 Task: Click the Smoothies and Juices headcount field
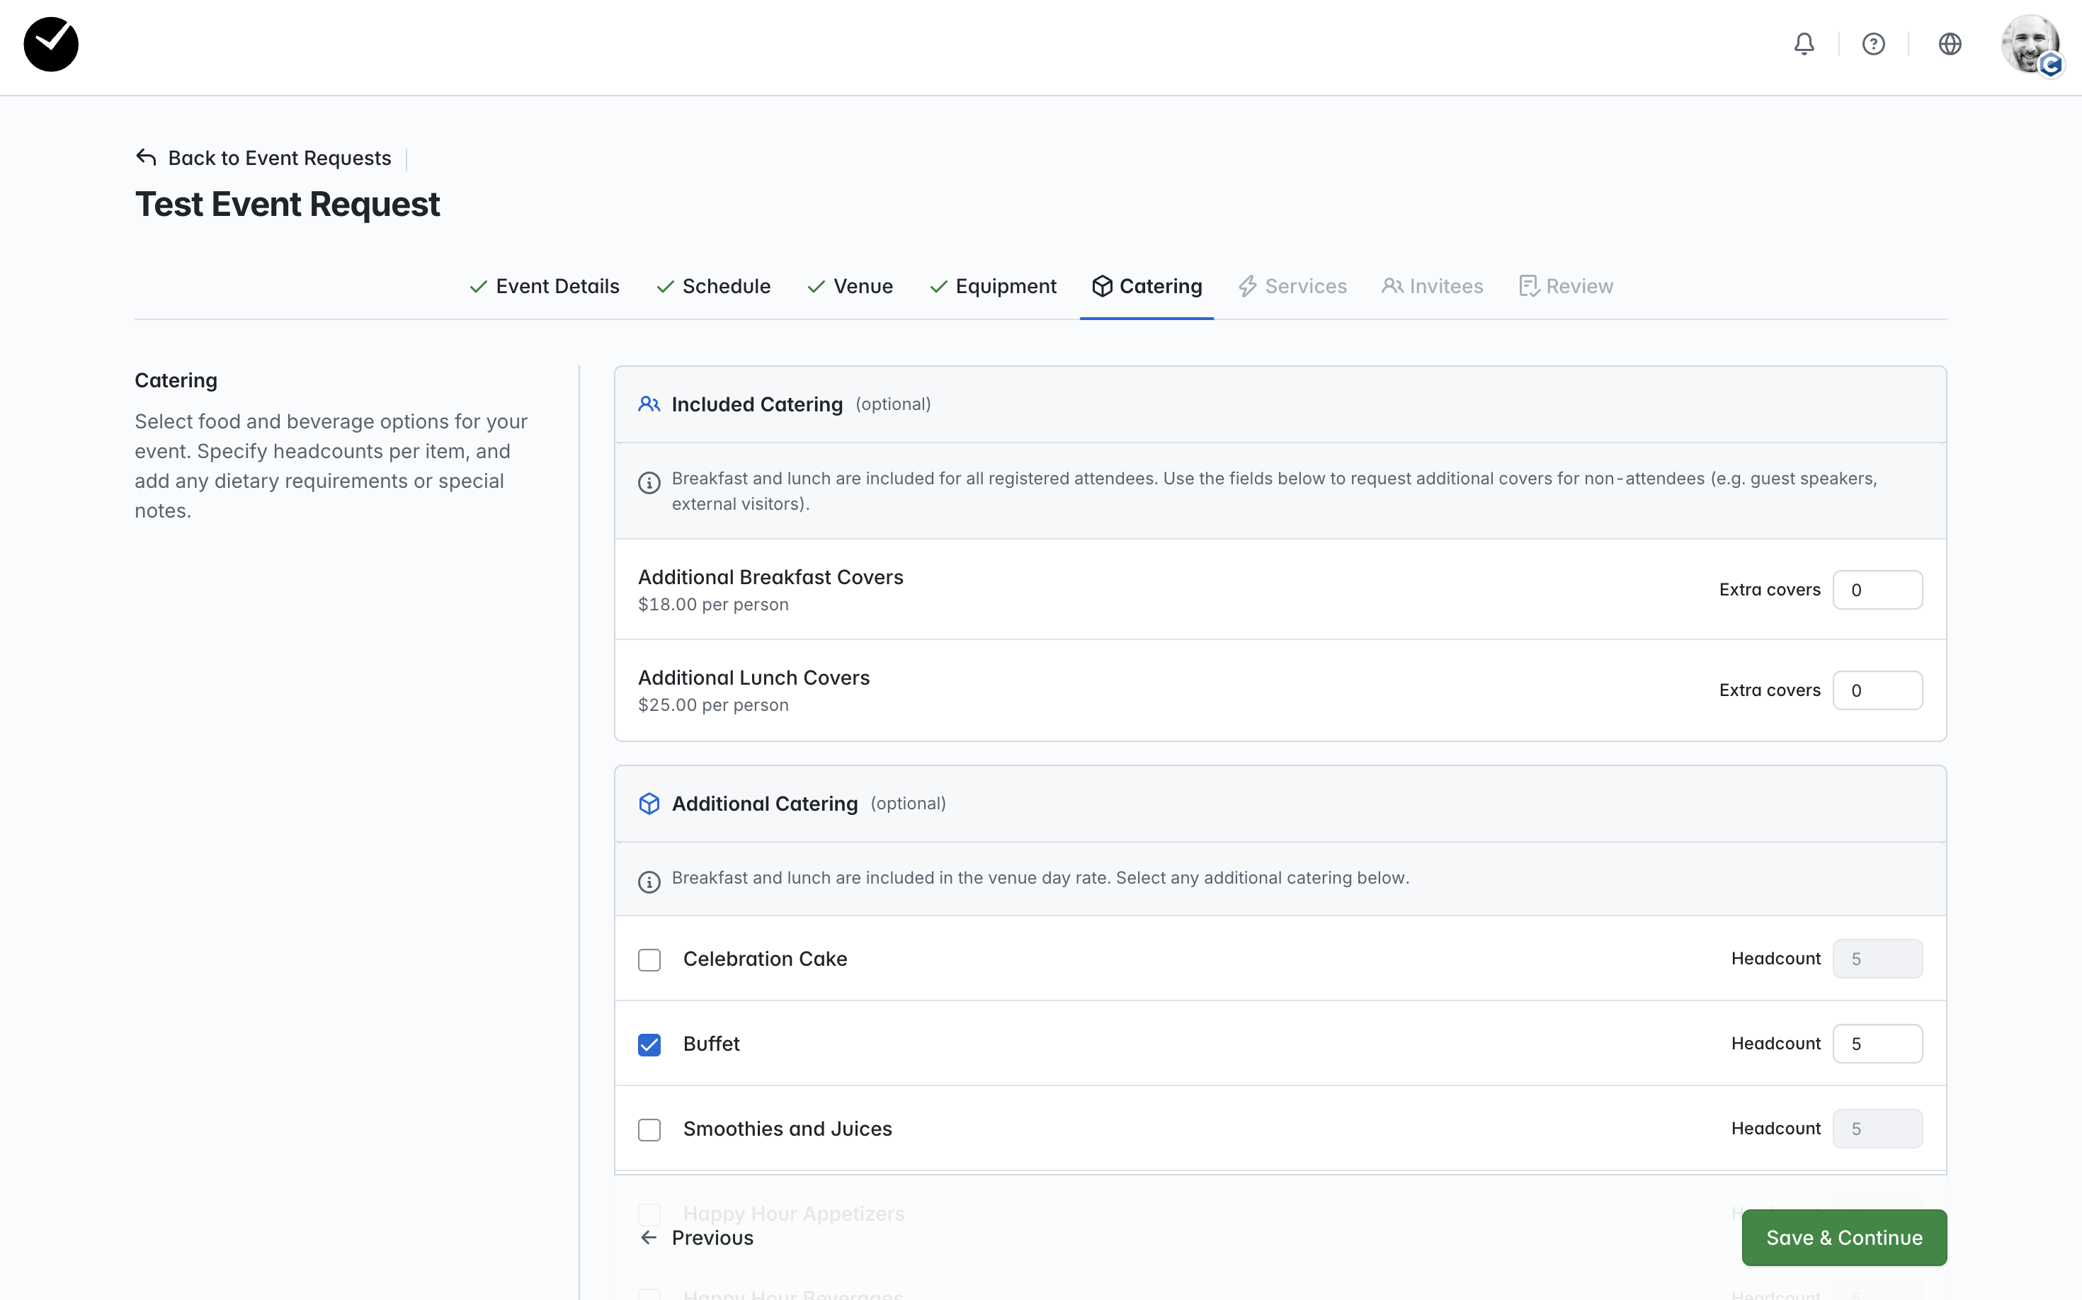tap(1877, 1129)
